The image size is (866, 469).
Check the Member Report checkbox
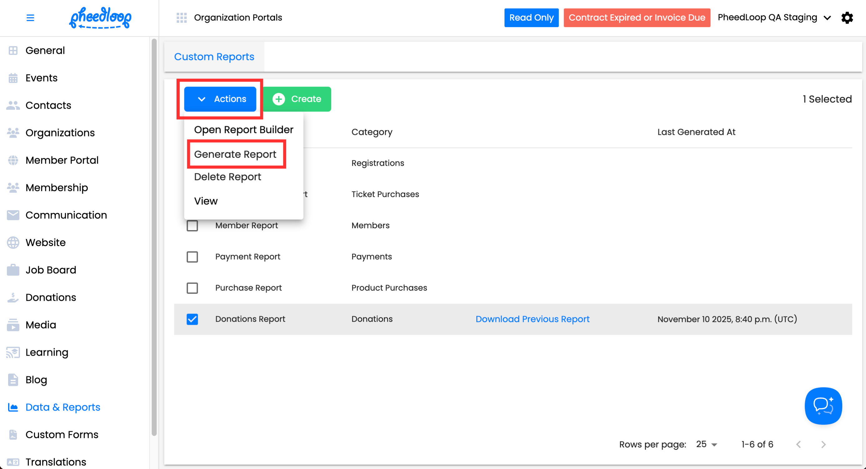pos(192,225)
